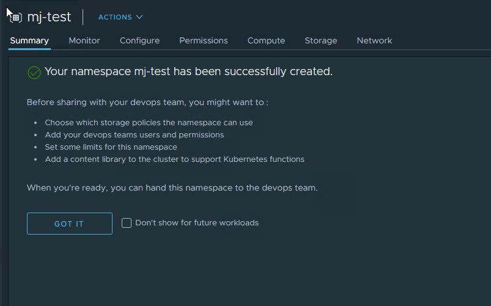The height and width of the screenshot is (306, 491).
Task: Click the Before sharing with devops team text
Action: coord(147,102)
